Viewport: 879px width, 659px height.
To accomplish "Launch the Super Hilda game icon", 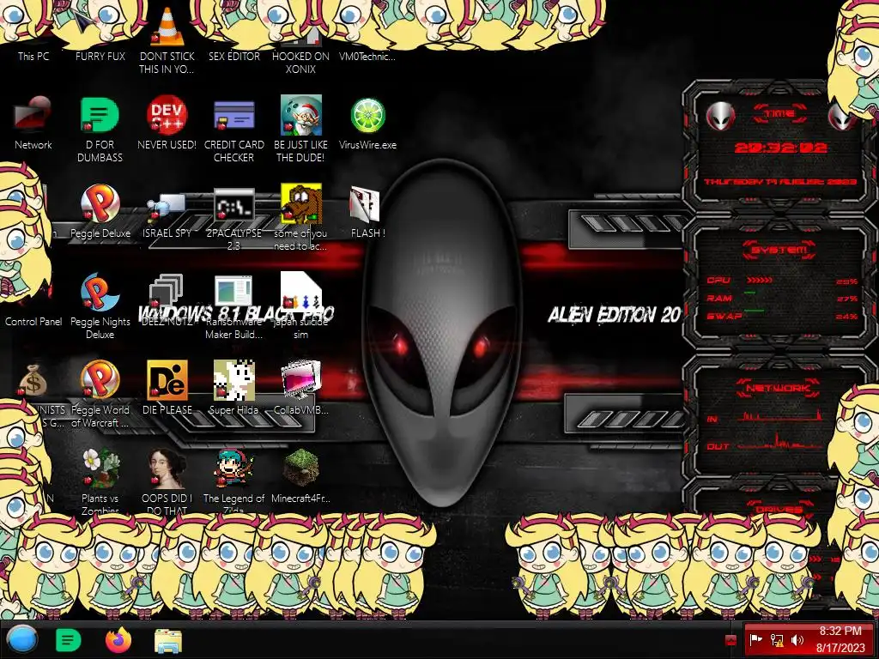I will coord(233,380).
